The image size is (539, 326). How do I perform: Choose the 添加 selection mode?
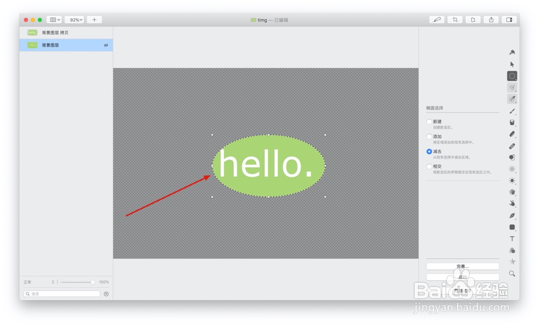click(x=429, y=136)
